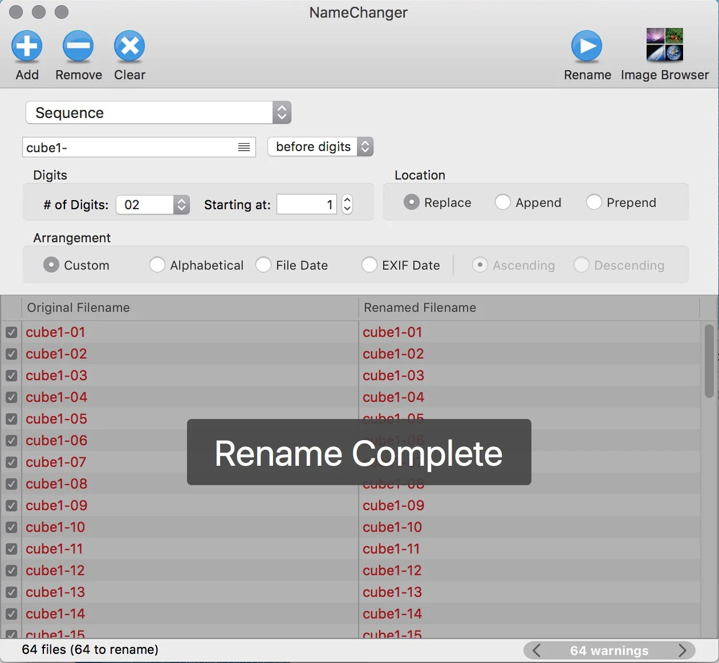Uncheck the cube1-11 checkbox
The width and height of the screenshot is (719, 663).
tap(11, 549)
